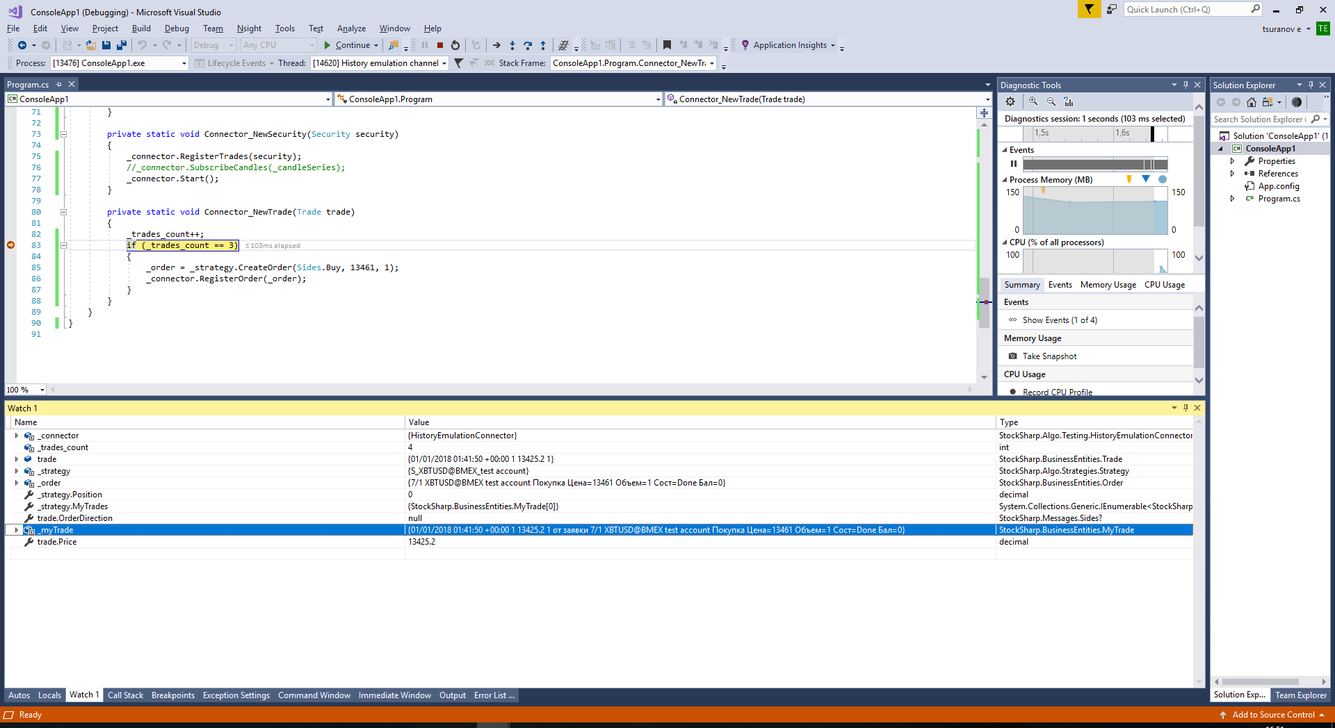Open the editor zoom level dropdown
This screenshot has height=728, width=1335.
[42, 390]
